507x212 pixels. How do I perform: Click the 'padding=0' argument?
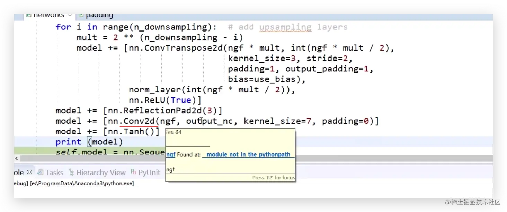(345, 121)
